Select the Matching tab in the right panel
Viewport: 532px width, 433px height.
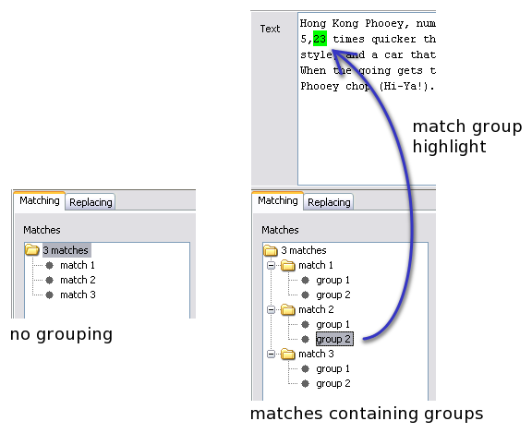tap(277, 200)
